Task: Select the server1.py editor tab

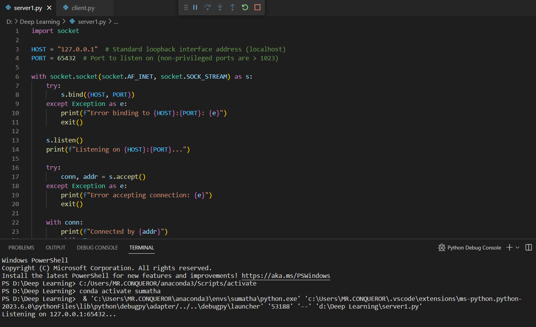Action: pos(28,8)
